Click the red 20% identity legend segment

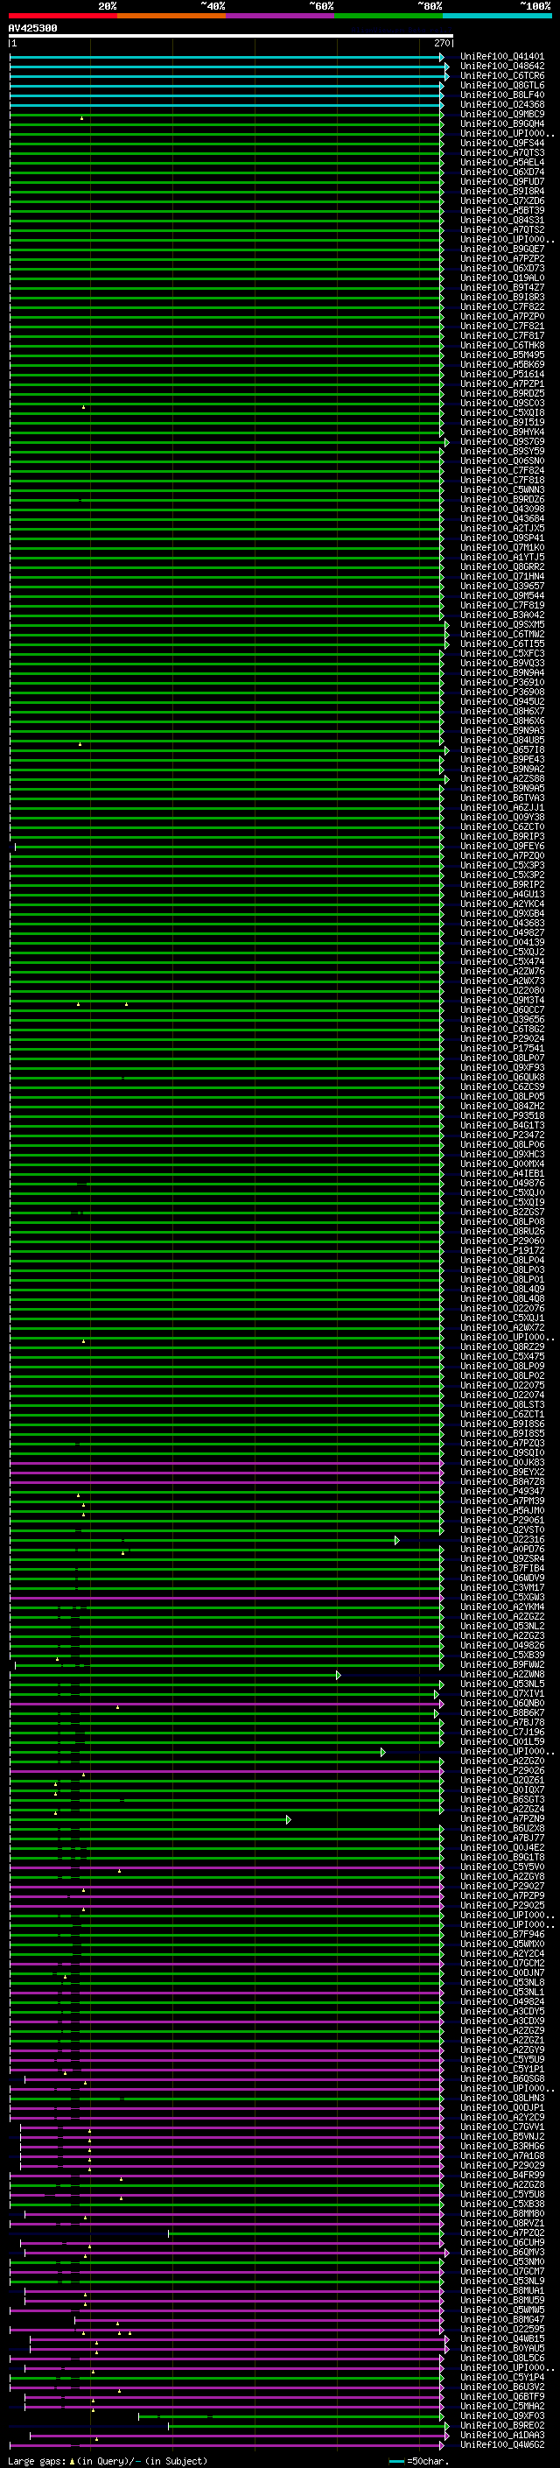coord(63,16)
